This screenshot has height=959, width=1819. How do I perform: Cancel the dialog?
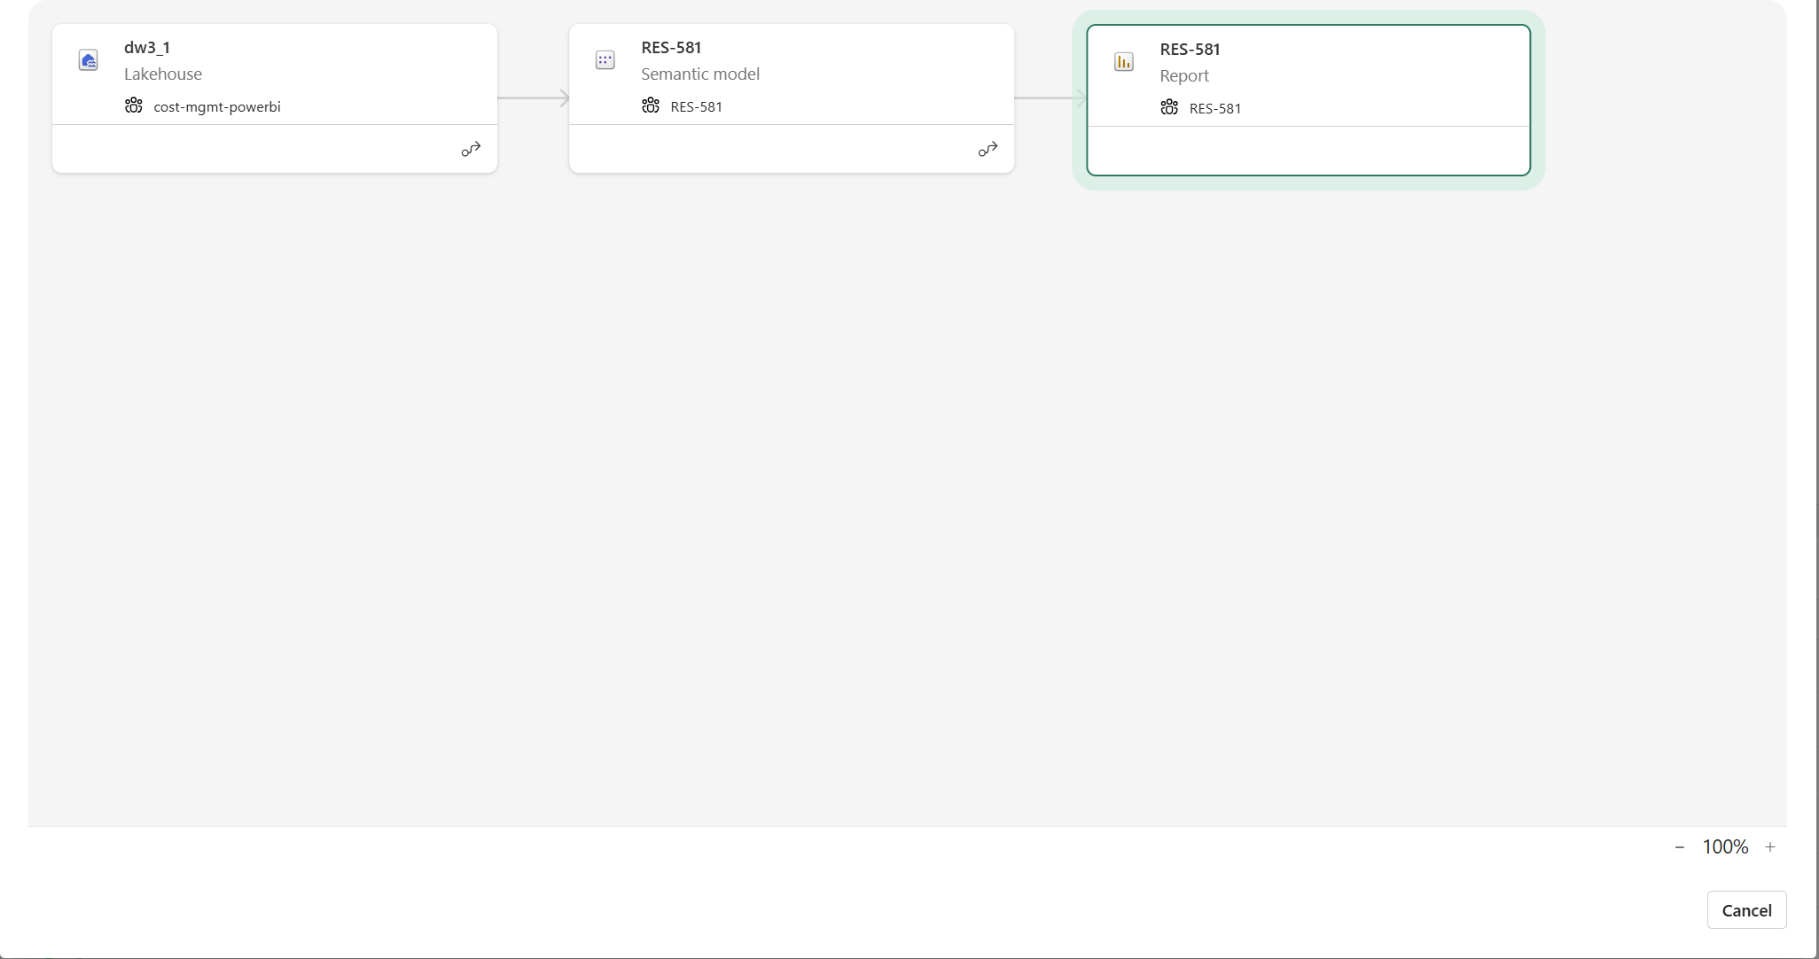pyautogui.click(x=1746, y=910)
